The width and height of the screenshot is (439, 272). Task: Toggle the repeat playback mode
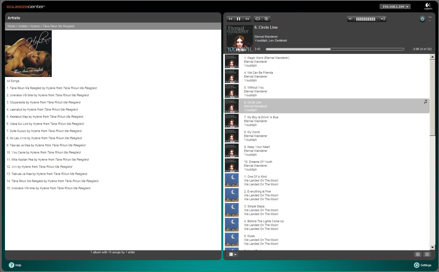tap(258, 19)
